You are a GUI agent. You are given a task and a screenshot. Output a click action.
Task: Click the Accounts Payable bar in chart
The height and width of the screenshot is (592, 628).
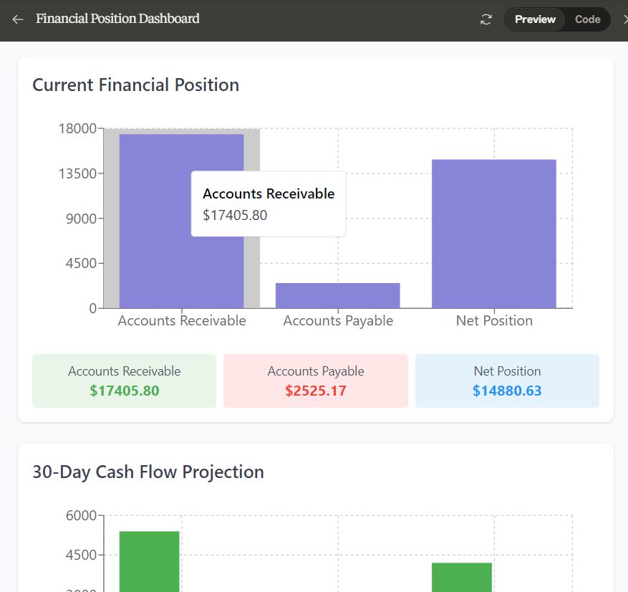(337, 296)
